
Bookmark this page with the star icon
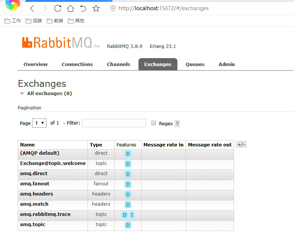[96, 8]
